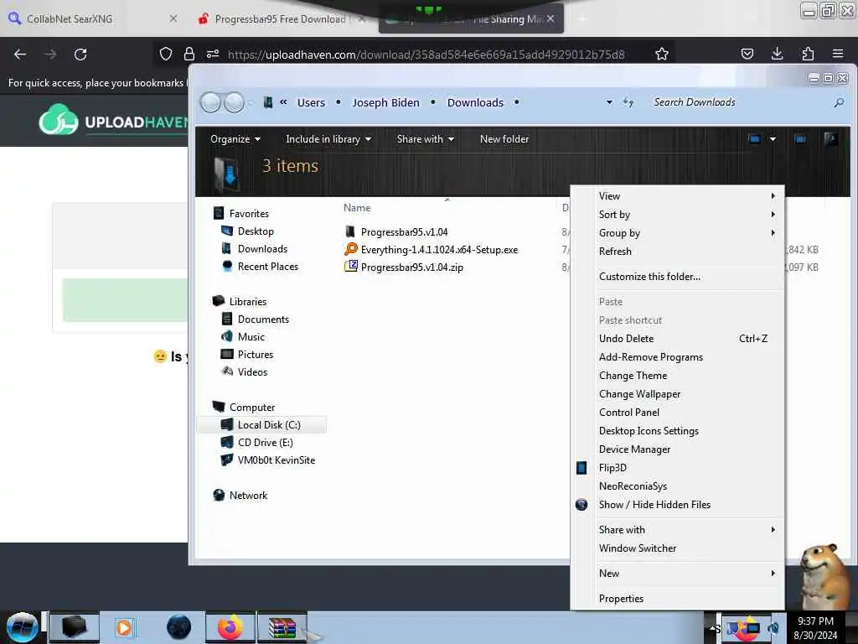The image size is (858, 644).
Task: Open Recent Places in sidebar
Action: pyautogui.click(x=267, y=266)
